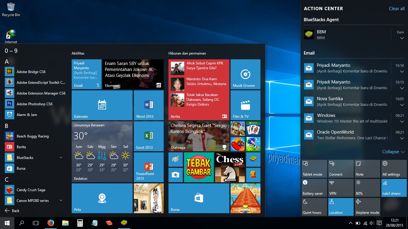The height and width of the screenshot is (229, 408).
Task: Launch the Excel 2013 tile
Action: pos(149,136)
